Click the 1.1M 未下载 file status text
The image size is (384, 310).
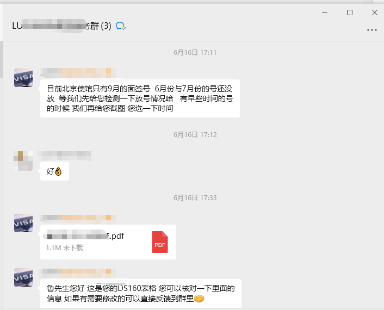[64, 248]
